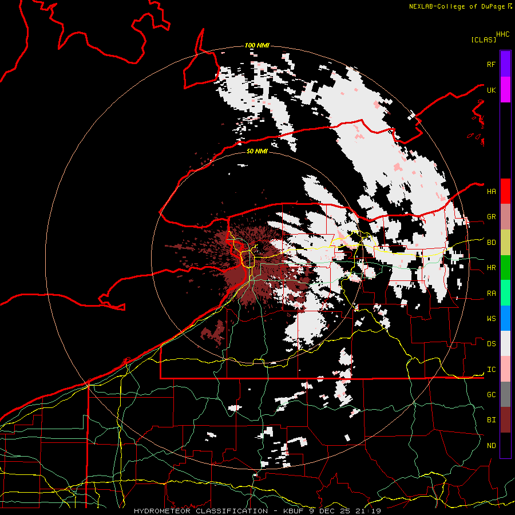Click the 100 NMI range ring label

tap(257, 45)
